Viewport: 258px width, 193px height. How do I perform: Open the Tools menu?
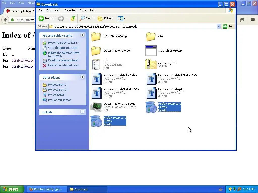[83, 10]
